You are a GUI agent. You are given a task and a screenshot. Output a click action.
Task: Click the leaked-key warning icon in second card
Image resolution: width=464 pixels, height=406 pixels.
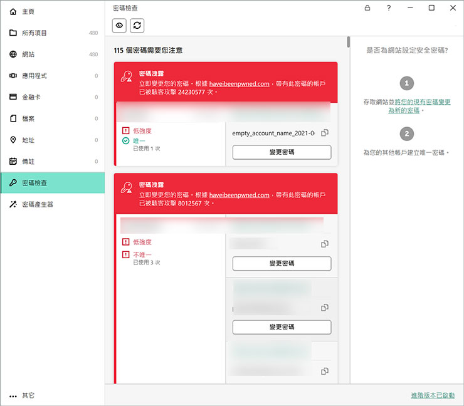coord(127,187)
